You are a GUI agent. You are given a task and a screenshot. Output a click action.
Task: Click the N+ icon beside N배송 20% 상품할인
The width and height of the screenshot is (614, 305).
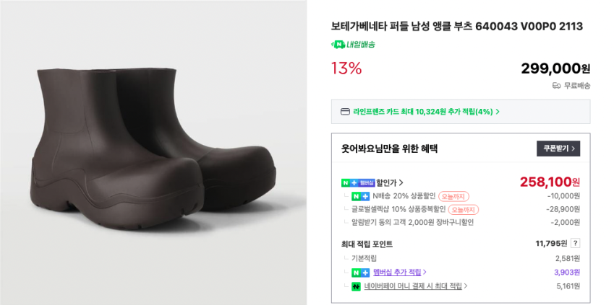[359, 196]
